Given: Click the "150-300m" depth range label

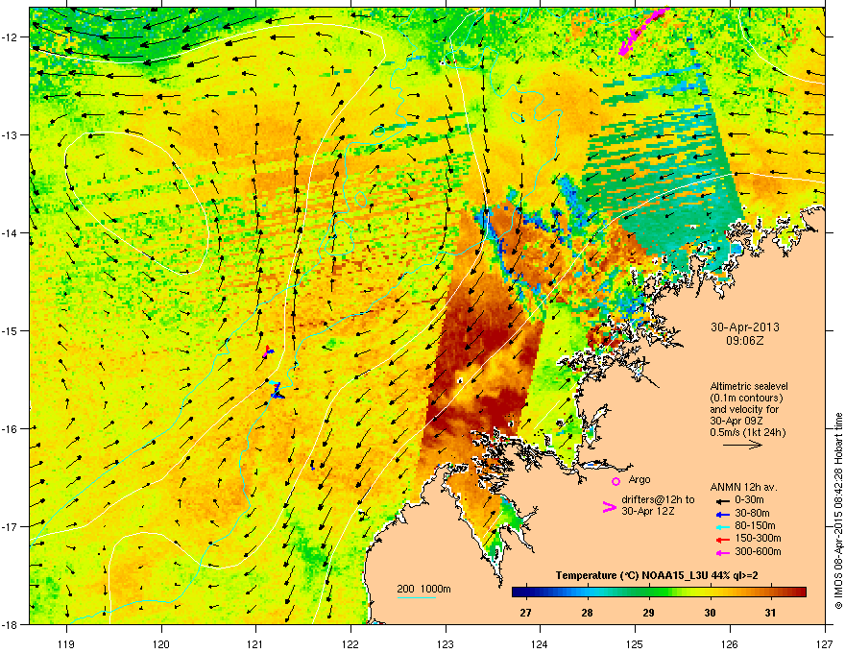Looking at the screenshot, I should (x=758, y=538).
